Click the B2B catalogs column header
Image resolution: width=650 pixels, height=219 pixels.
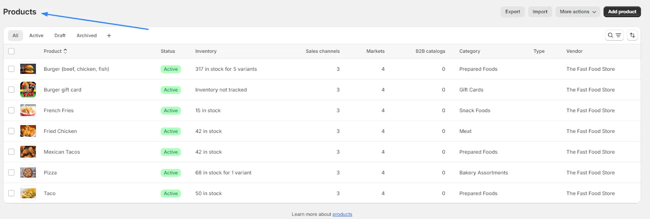(430, 51)
